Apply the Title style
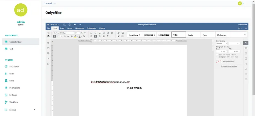Image resolution: width=255 pixels, height=116 pixels. [179, 34]
